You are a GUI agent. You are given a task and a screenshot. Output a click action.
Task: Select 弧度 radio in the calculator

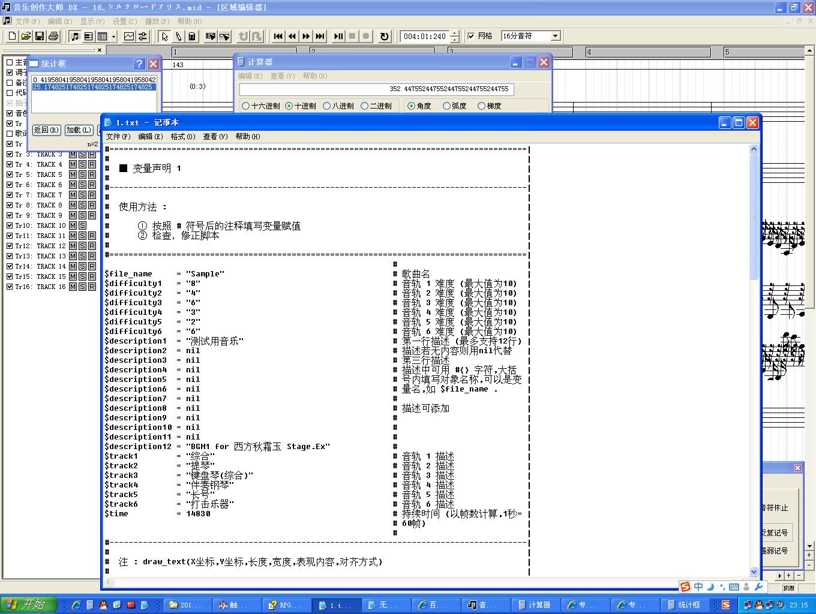(446, 106)
